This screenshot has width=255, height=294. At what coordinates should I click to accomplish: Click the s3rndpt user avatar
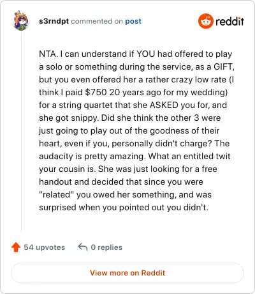(21, 20)
